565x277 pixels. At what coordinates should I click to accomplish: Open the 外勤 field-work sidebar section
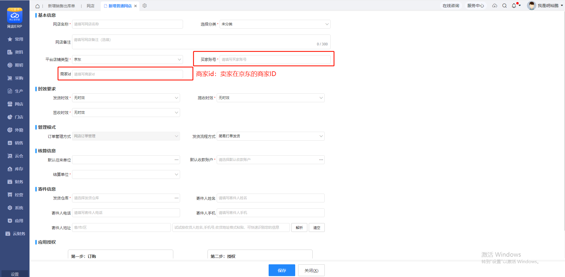coord(15,130)
